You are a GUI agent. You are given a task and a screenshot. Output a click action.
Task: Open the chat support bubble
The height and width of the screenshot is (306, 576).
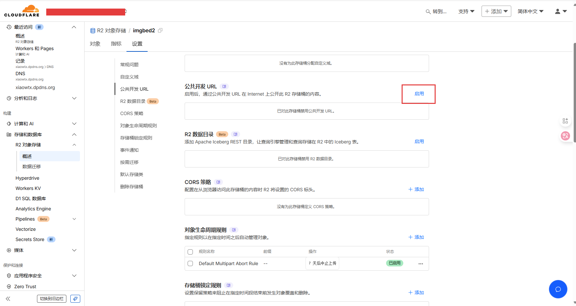(558, 289)
